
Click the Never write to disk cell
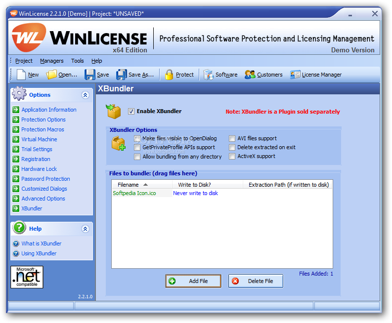(x=195, y=193)
